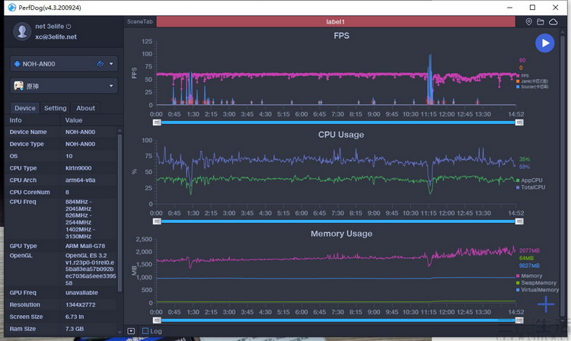Click the game app icon beside 原神
Screen dimensions: 571x341
tap(18, 86)
